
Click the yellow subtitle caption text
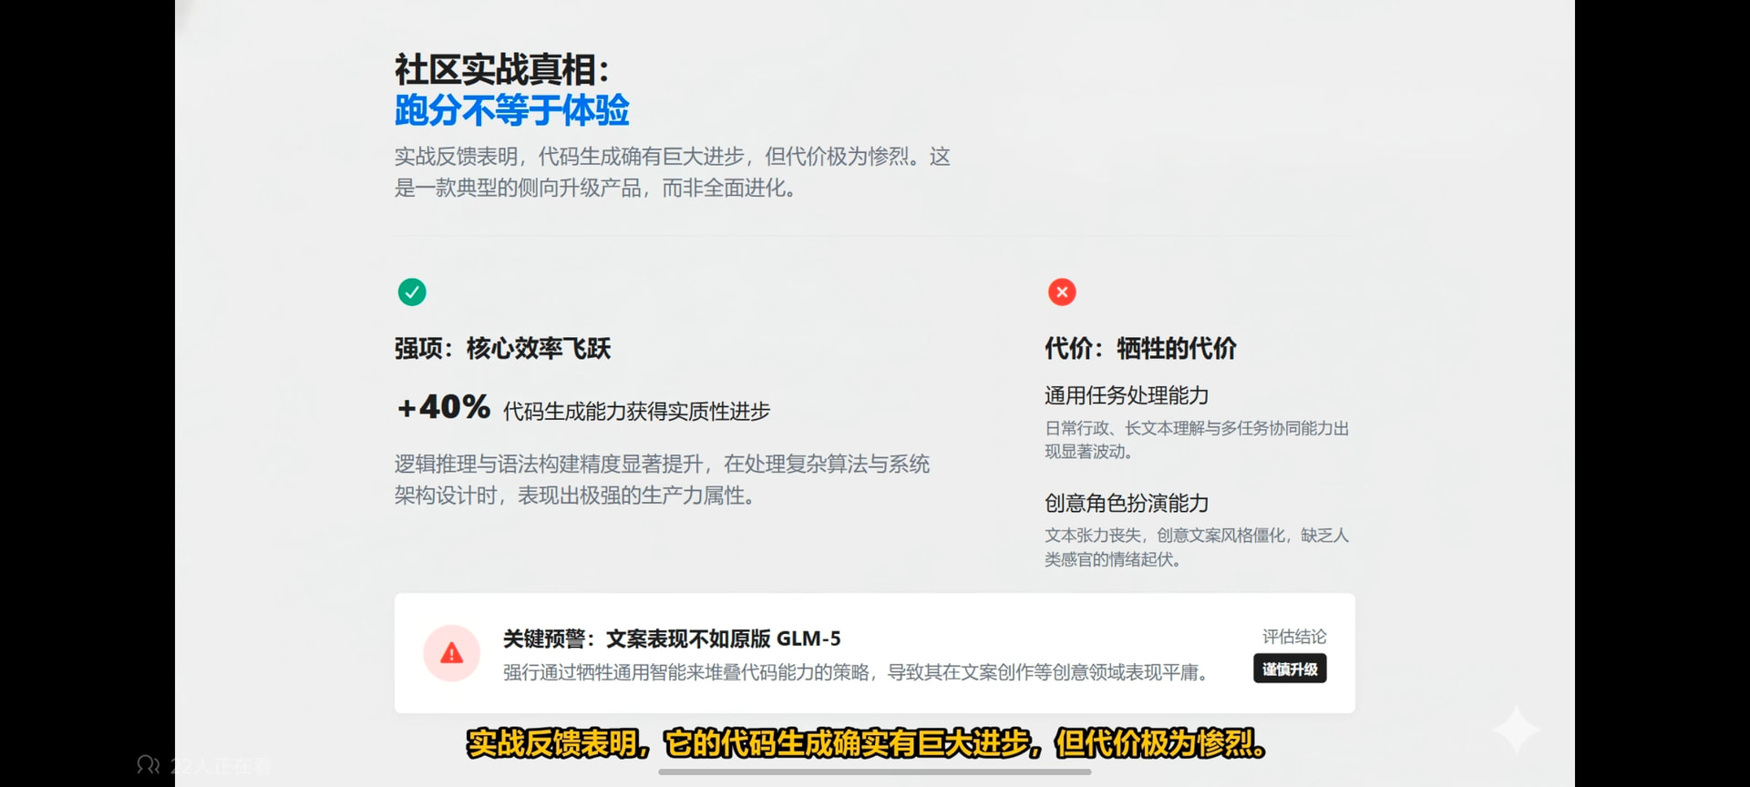coord(866,743)
